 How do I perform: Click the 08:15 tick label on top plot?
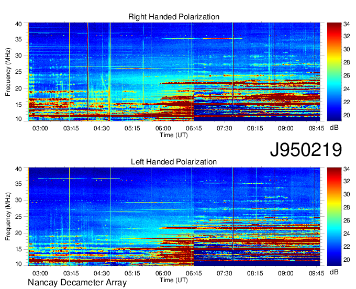(255, 128)
